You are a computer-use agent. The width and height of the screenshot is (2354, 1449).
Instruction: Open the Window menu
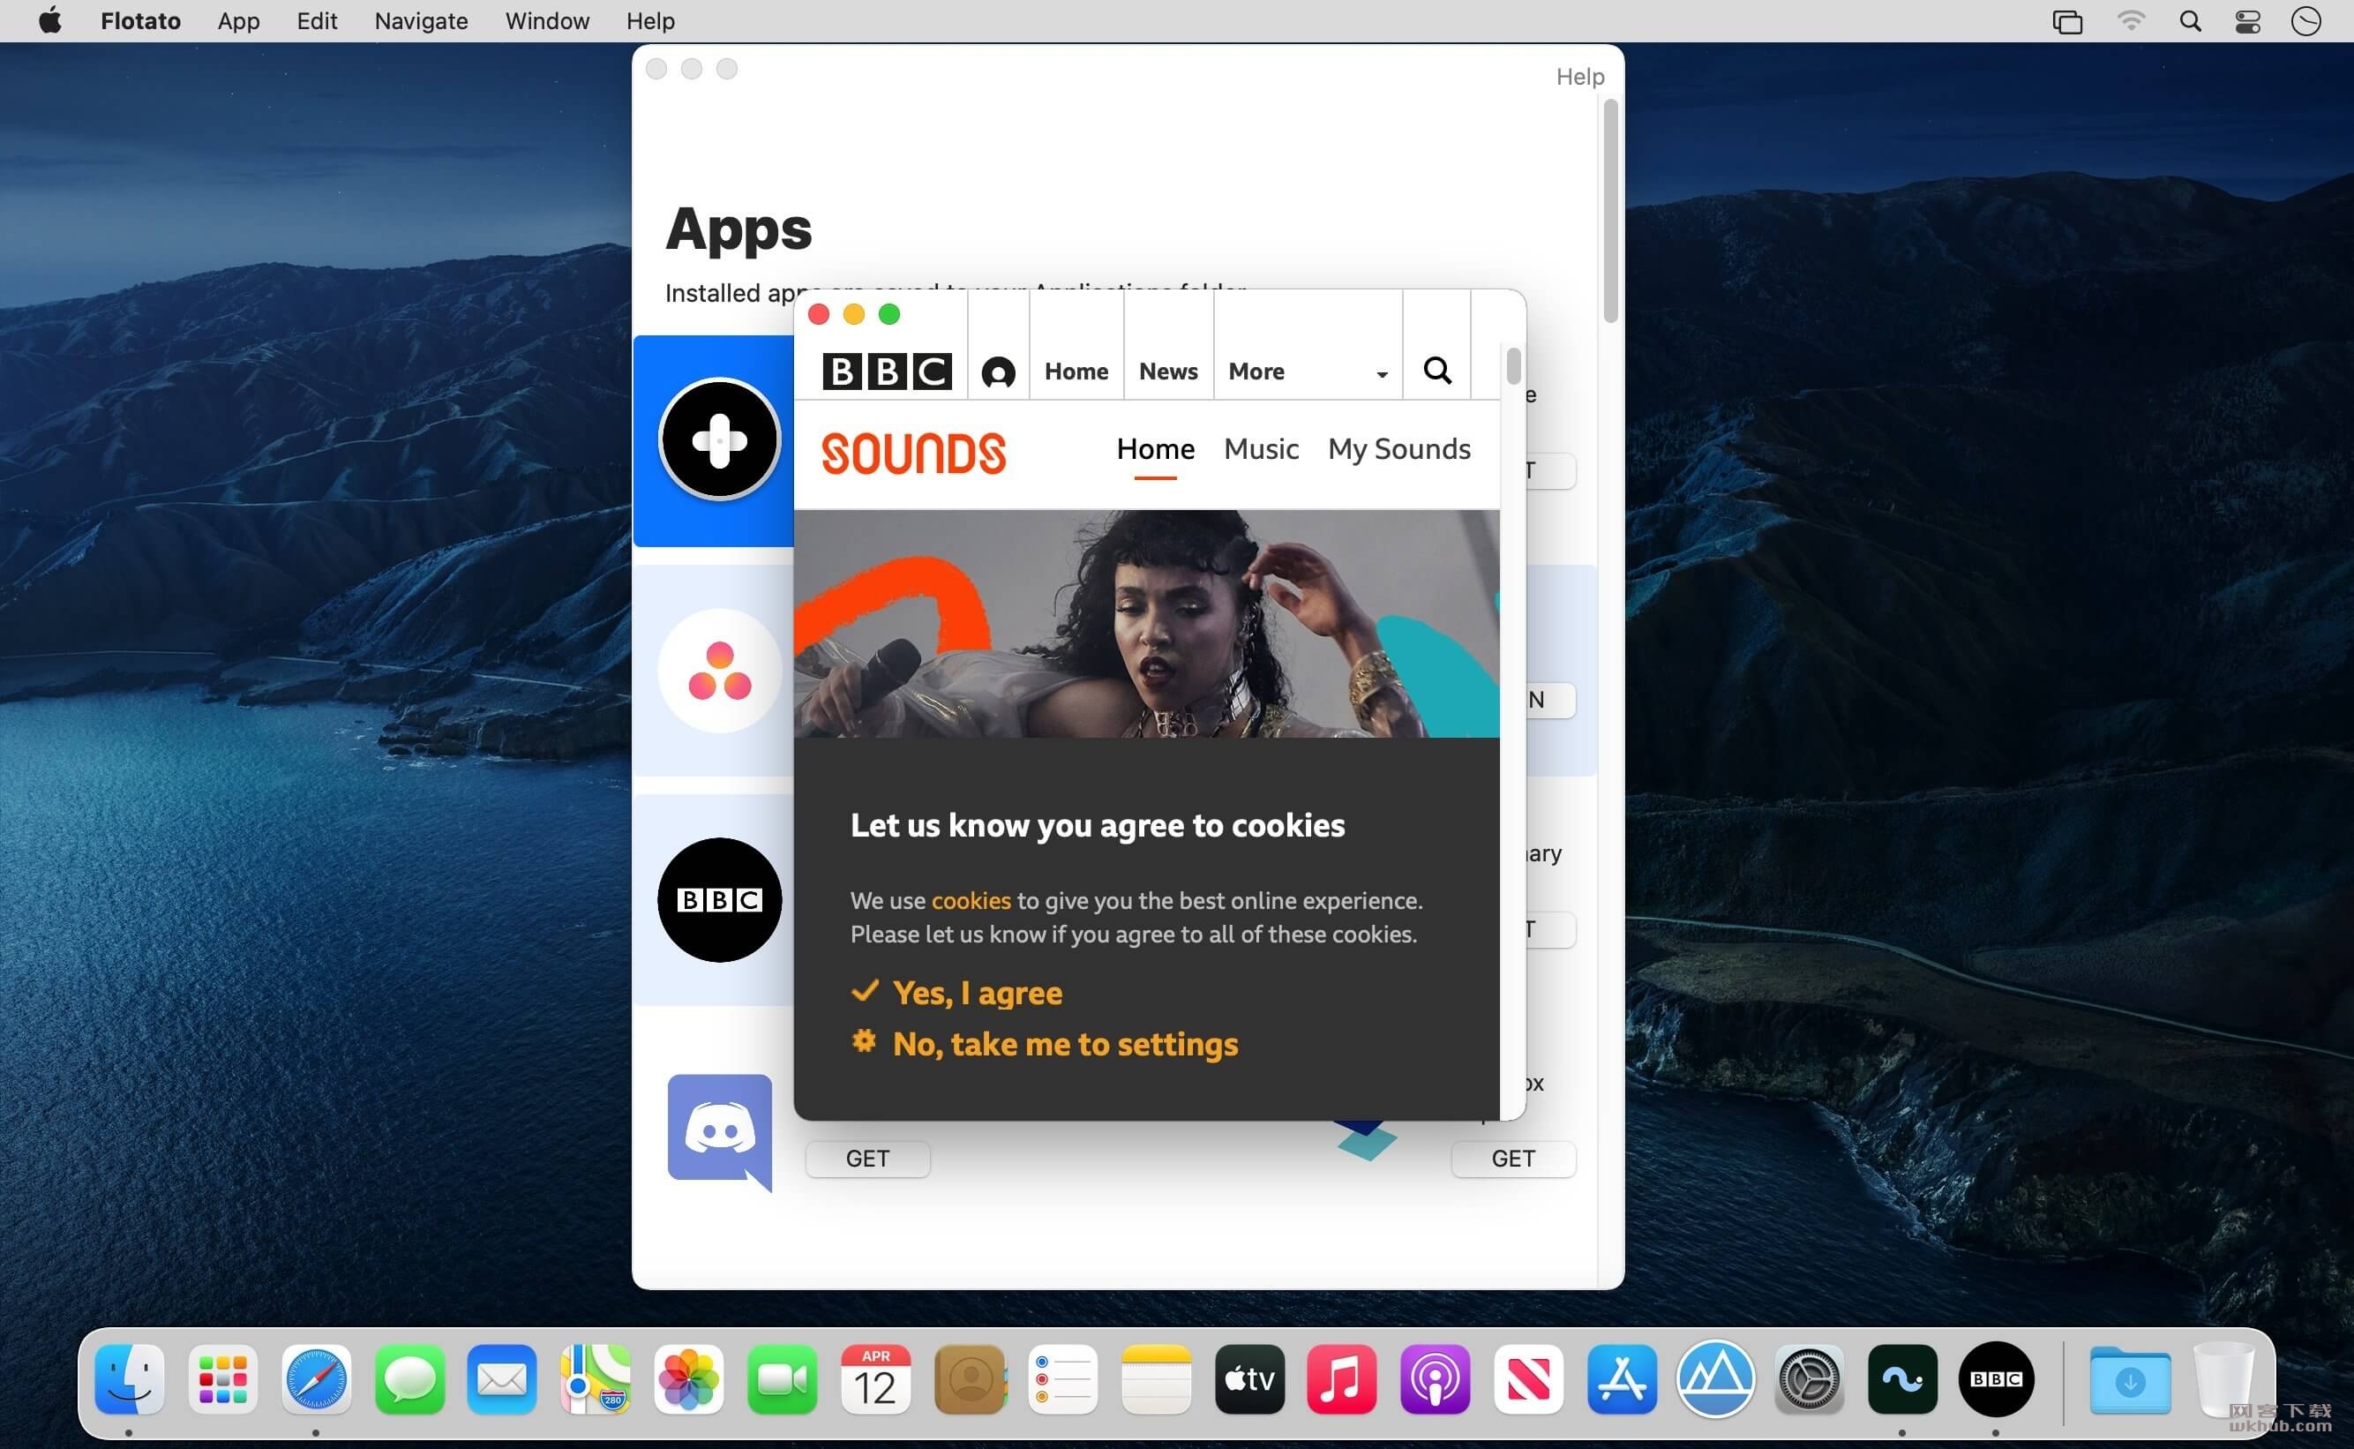pyautogui.click(x=547, y=20)
